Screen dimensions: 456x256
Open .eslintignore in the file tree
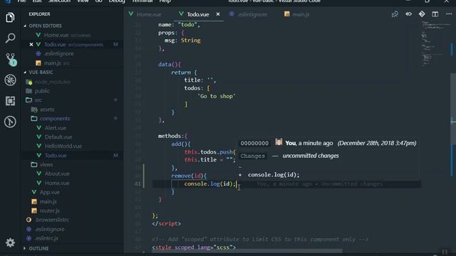[50, 229]
